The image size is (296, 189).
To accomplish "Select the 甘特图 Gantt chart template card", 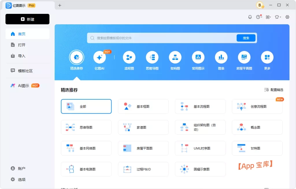I will point(257,148).
